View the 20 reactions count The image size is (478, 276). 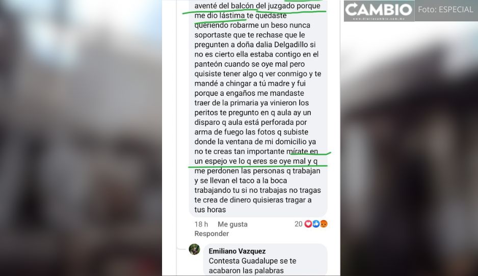tap(299, 224)
